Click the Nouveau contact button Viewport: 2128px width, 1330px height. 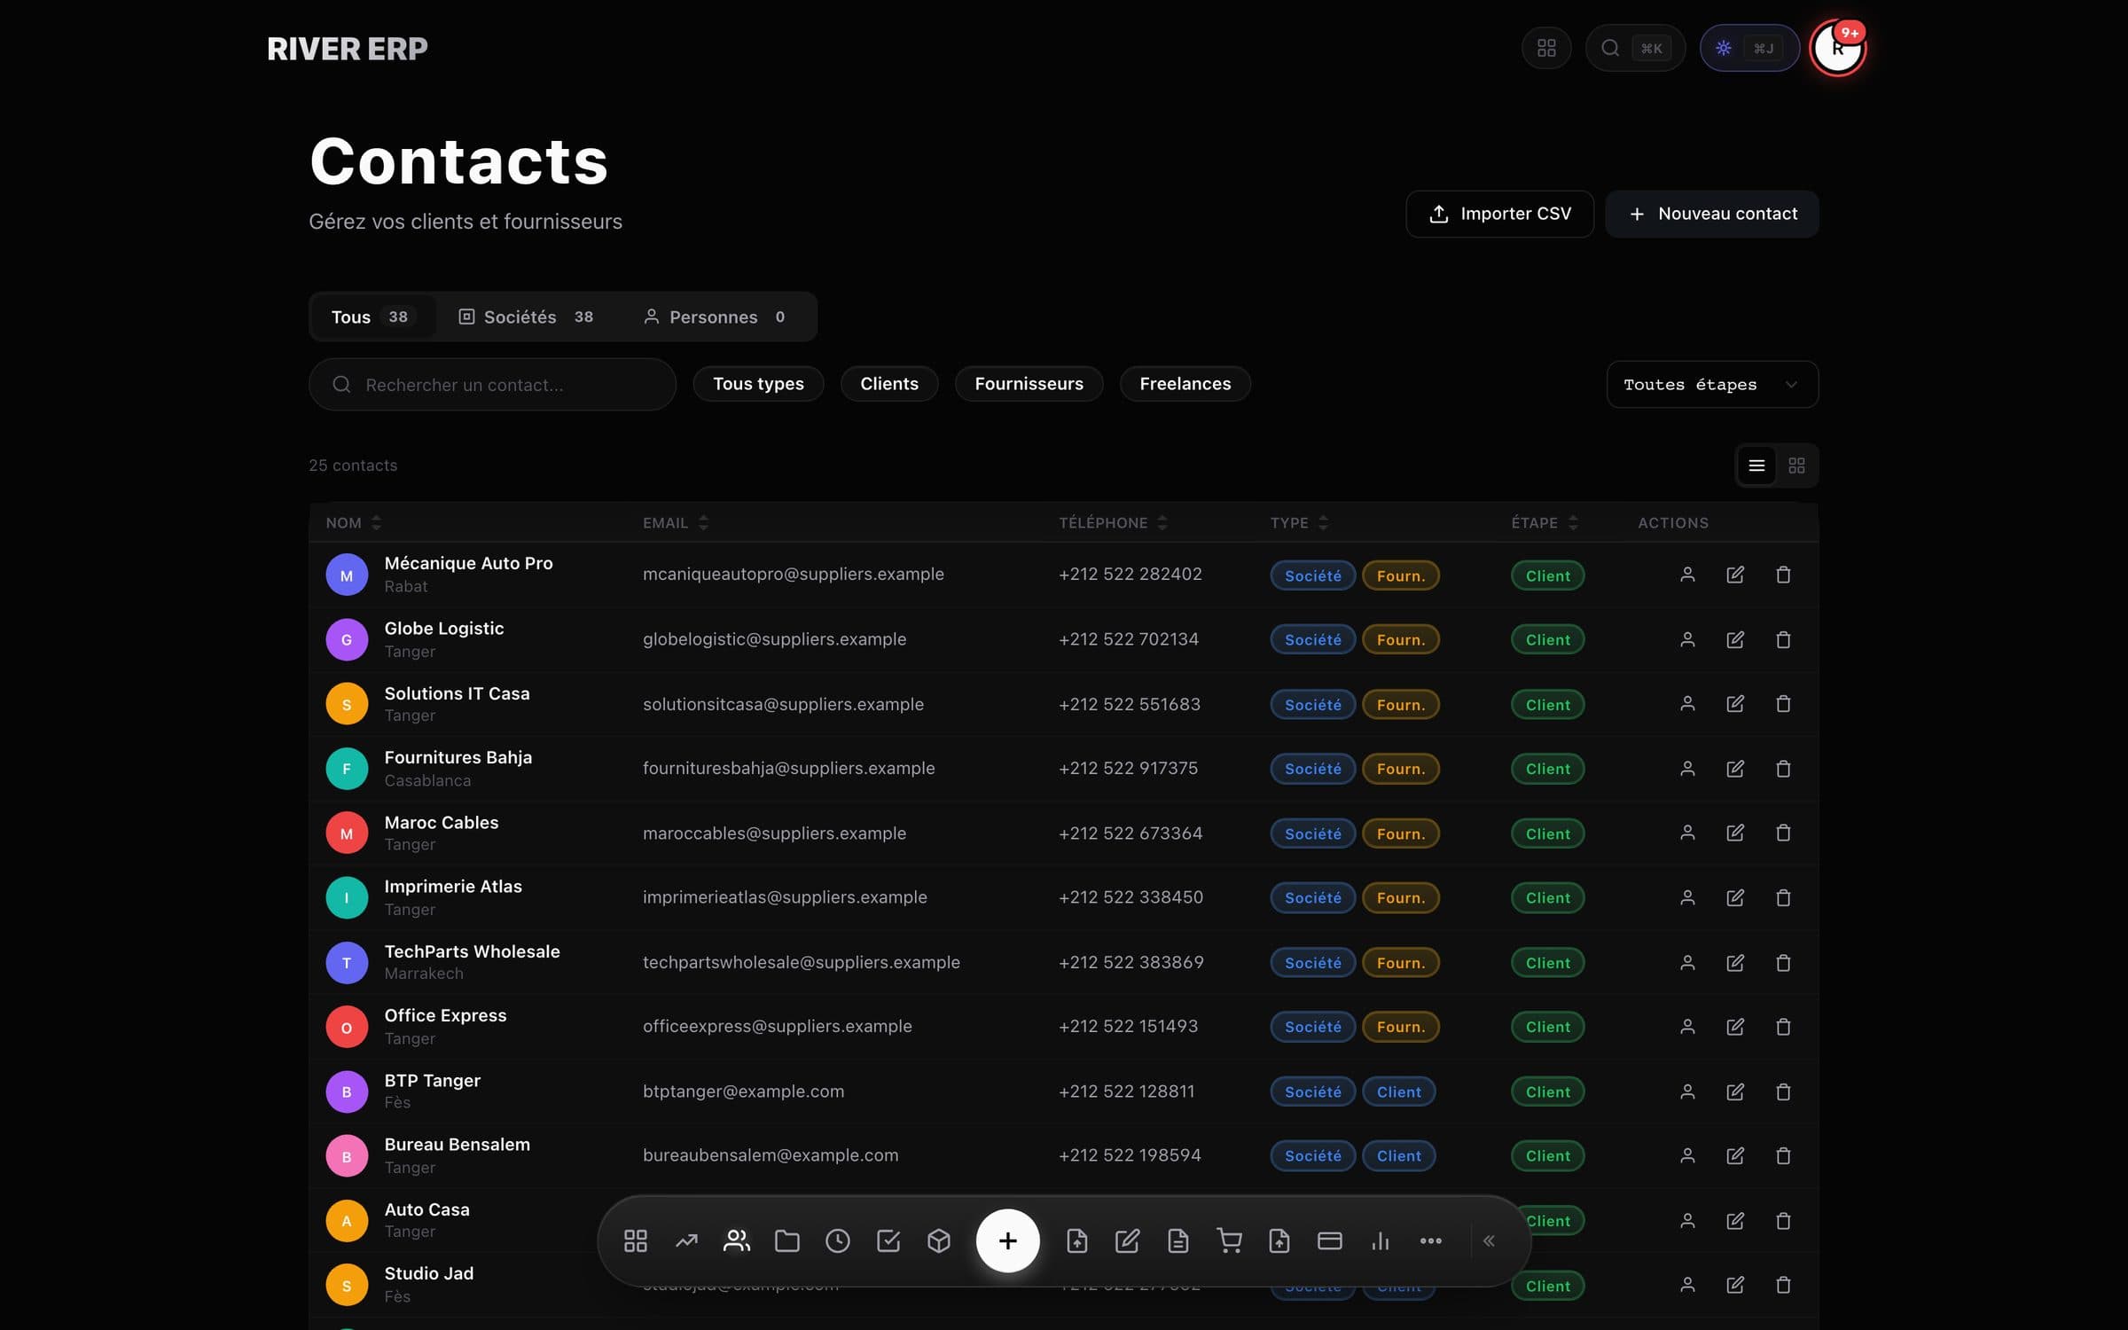[1712, 214]
